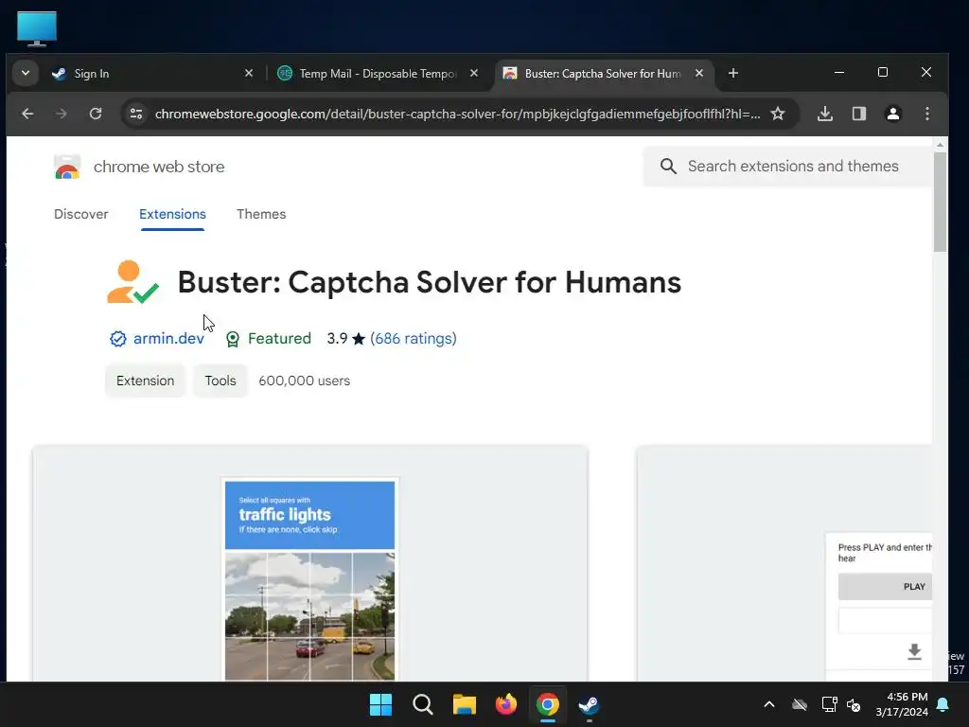Screen dimensions: 969x727
Task: Bookmark this page with star
Action: (778, 114)
